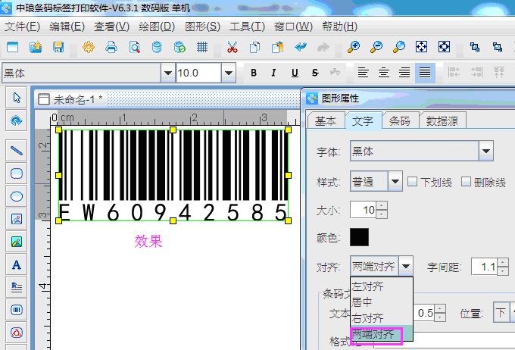Select the barcode object on canvas
The width and height of the screenshot is (515, 350).
tap(173, 175)
